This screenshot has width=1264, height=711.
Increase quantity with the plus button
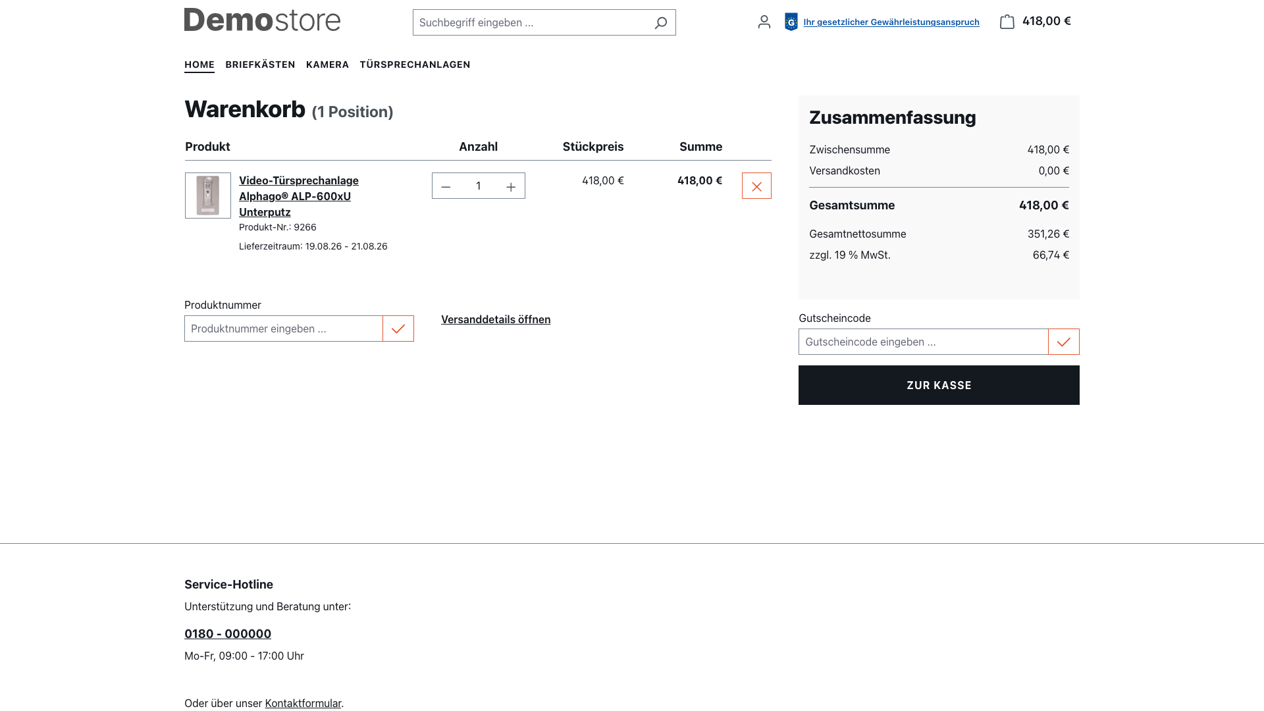tap(511, 186)
